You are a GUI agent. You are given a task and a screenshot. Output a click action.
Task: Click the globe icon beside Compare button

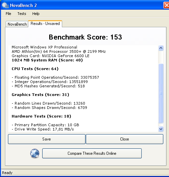click(x=35, y=153)
